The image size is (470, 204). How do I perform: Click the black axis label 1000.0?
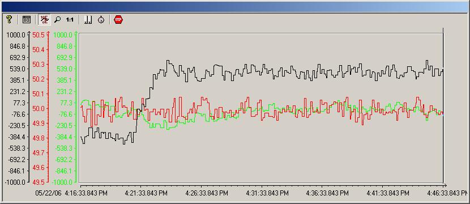click(16, 35)
